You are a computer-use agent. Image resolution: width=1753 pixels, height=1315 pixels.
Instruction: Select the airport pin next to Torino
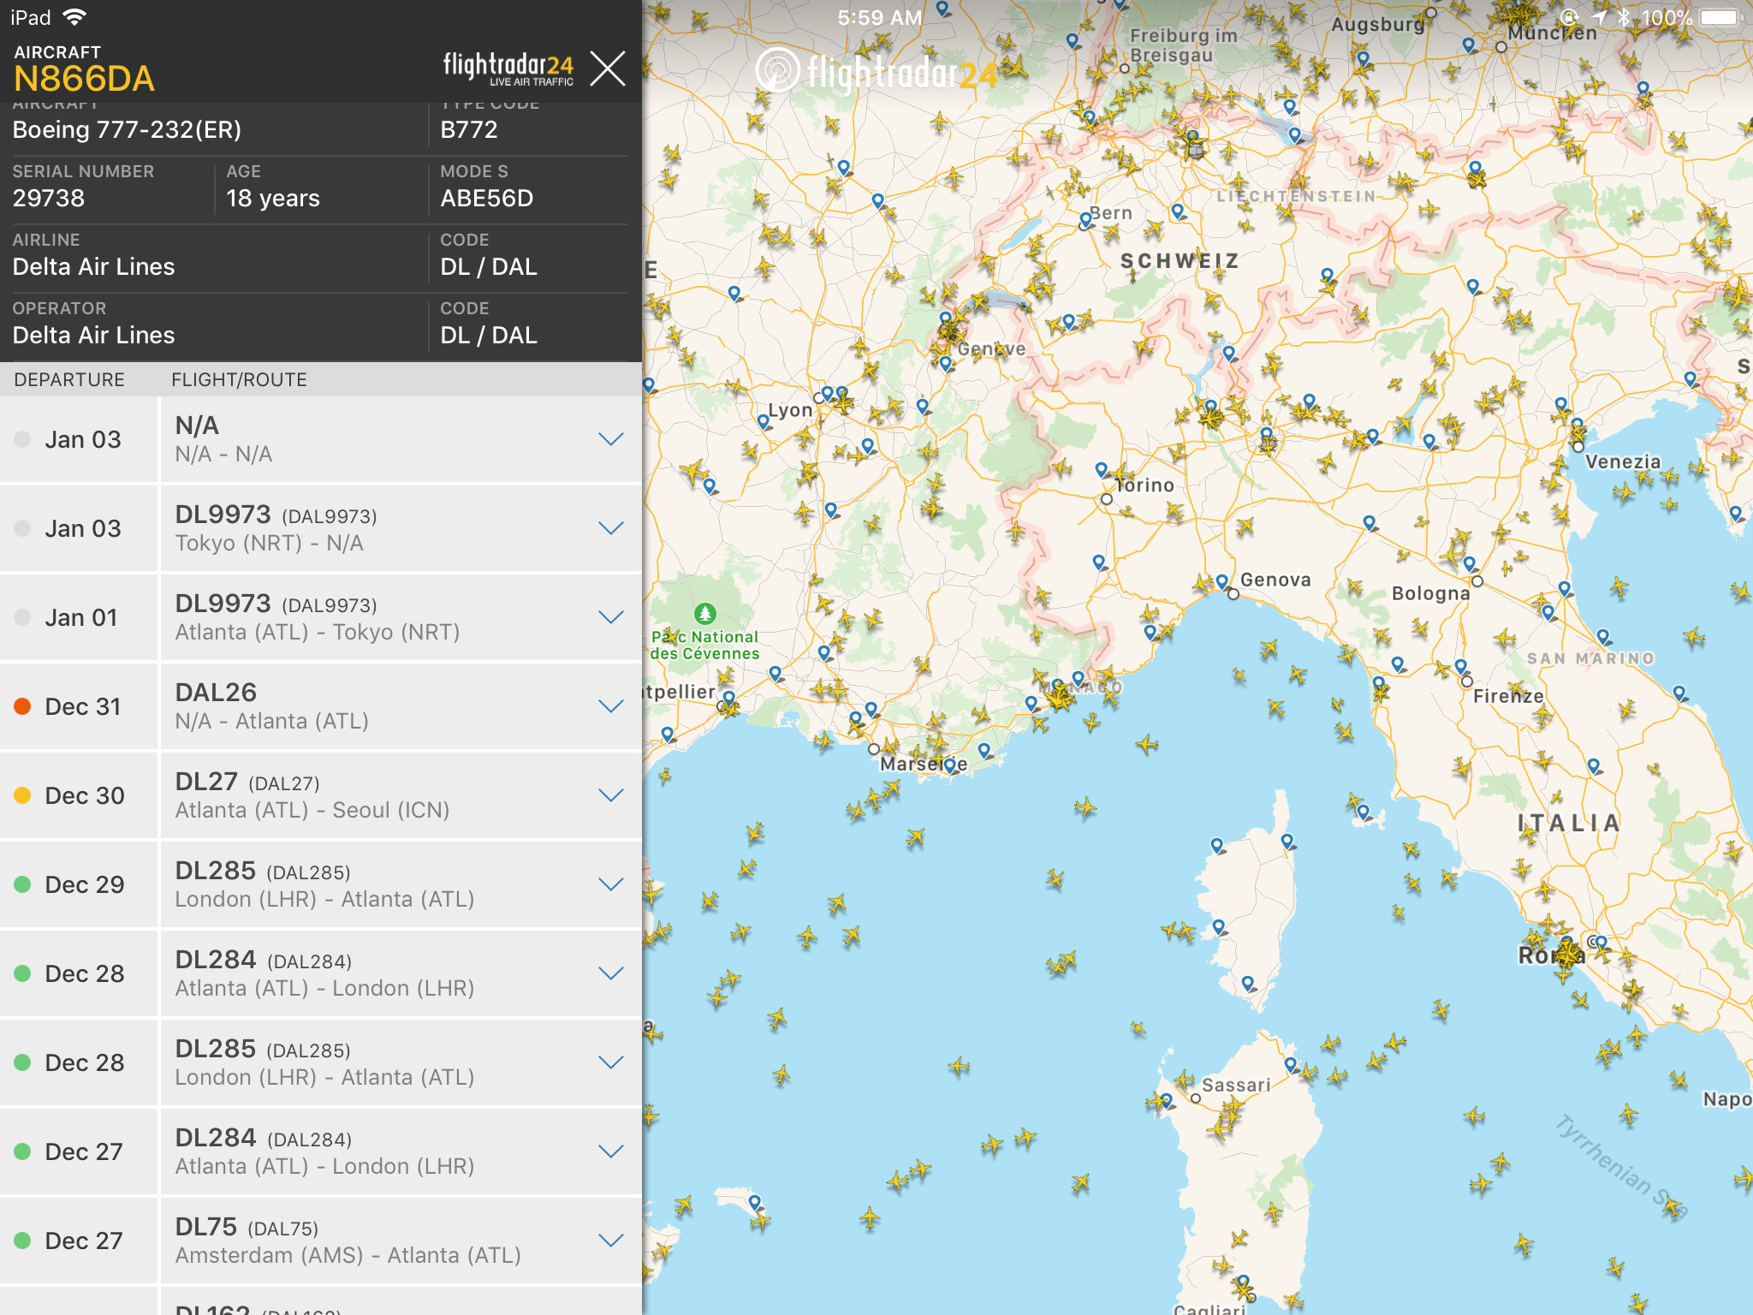tap(1102, 469)
